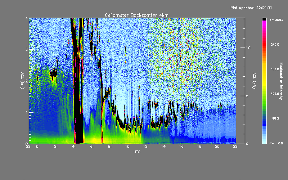Click the 'AGL (km)' left axis label

point(22,81)
